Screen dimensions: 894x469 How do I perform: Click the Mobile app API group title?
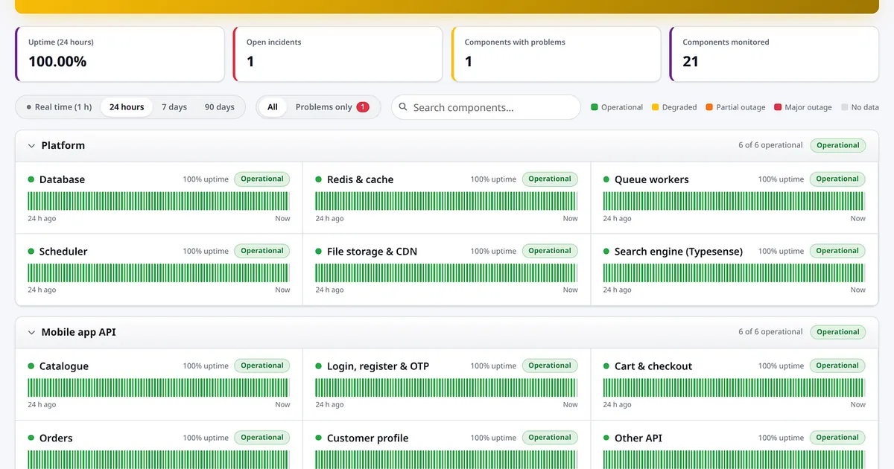tap(79, 332)
